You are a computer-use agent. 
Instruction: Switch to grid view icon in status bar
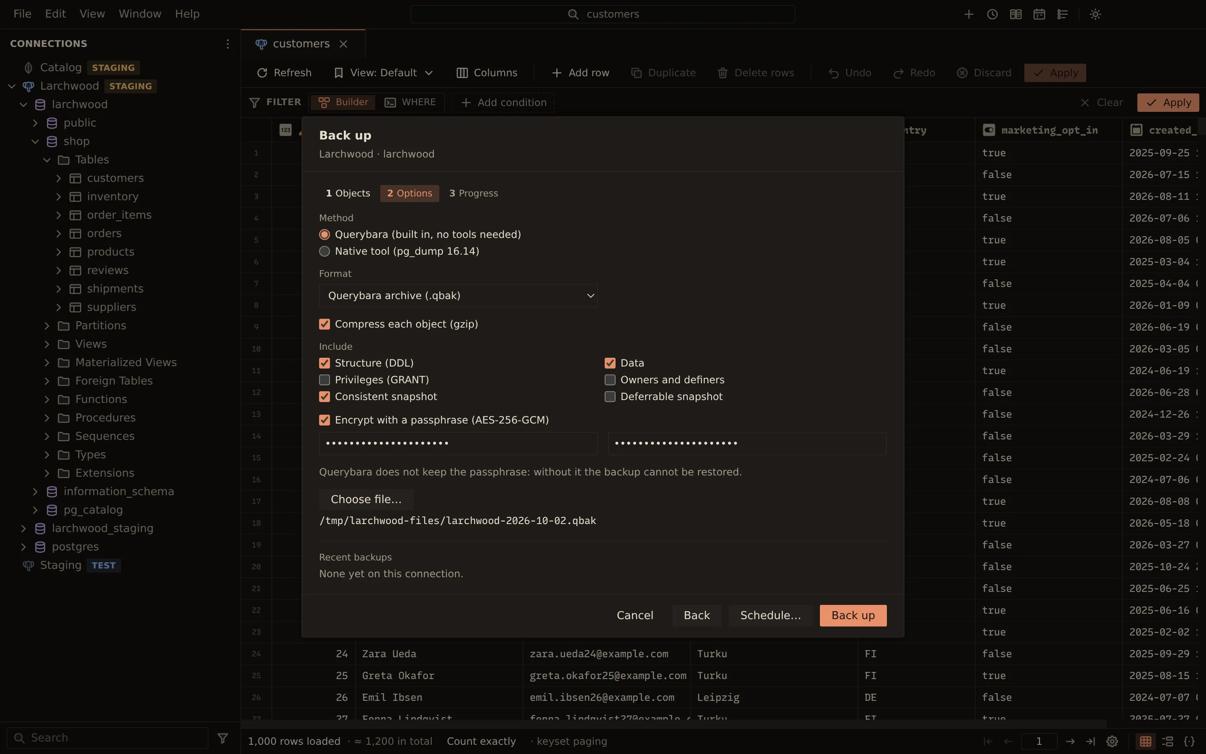(x=1146, y=741)
